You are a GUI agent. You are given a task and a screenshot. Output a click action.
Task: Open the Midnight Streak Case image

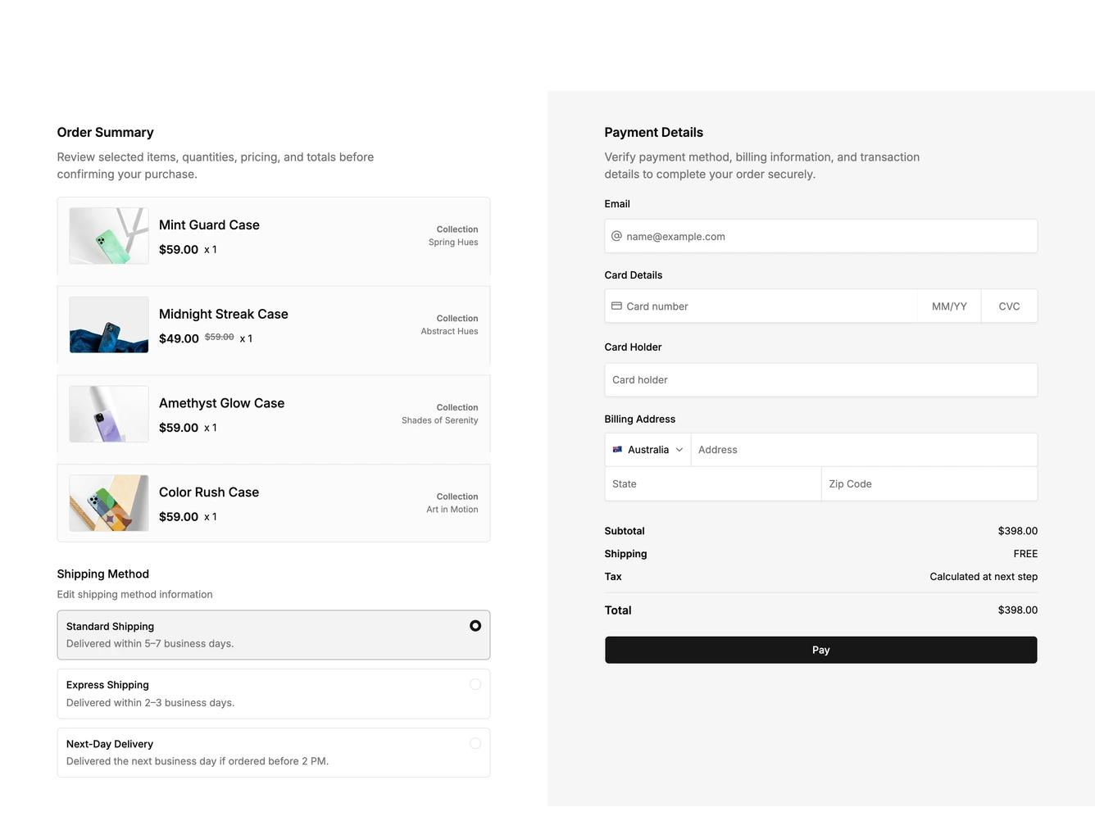pos(109,325)
